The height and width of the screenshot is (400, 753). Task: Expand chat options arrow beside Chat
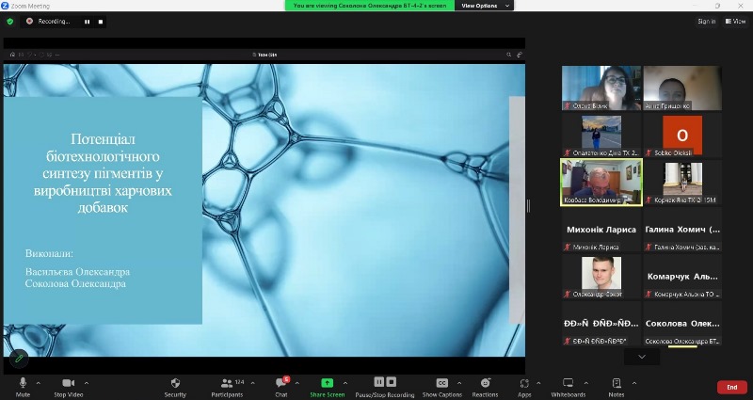click(x=296, y=383)
